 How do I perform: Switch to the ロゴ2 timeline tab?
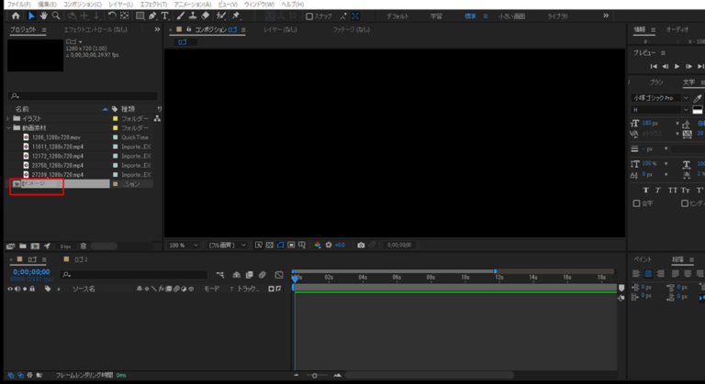tap(81, 259)
